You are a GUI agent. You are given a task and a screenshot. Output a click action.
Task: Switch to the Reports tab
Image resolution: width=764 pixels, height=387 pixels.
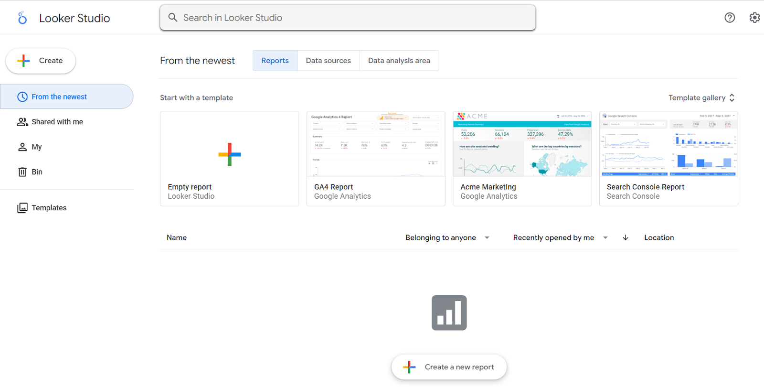275,61
